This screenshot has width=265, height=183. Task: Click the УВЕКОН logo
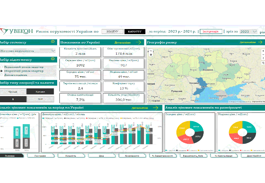[x=17, y=31]
